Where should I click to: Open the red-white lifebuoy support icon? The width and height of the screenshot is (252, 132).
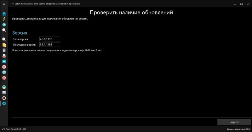click(4, 98)
